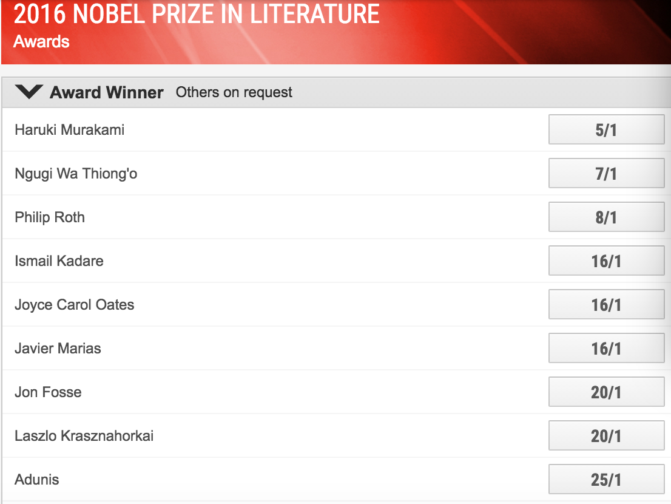Open the Awards category link in banner

(41, 42)
